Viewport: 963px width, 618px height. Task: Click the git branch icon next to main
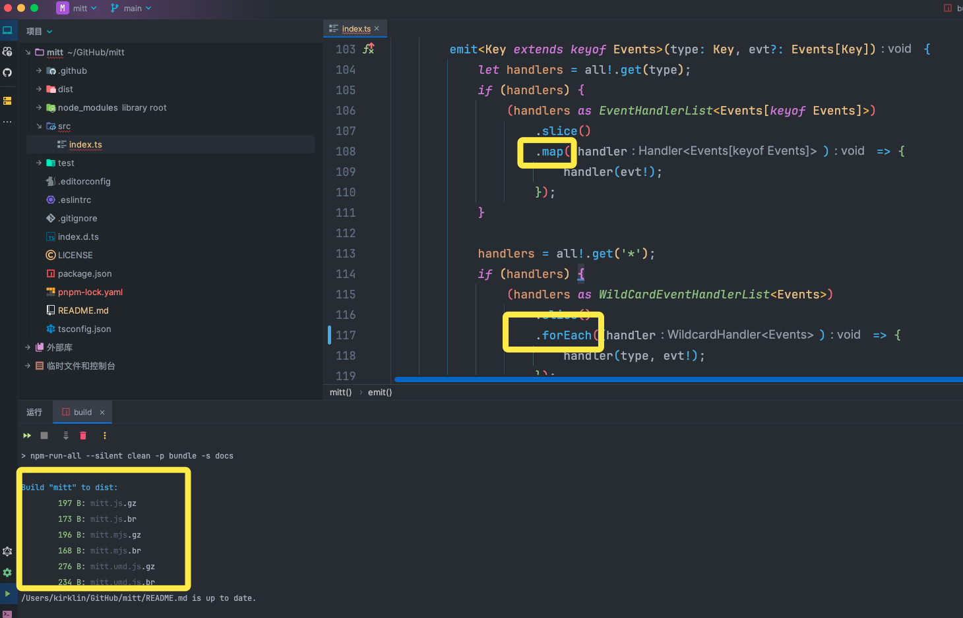pyautogui.click(x=115, y=8)
